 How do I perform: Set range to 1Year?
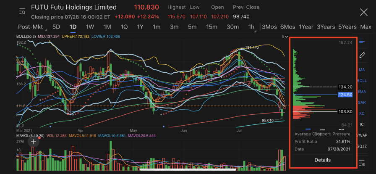(306, 27)
